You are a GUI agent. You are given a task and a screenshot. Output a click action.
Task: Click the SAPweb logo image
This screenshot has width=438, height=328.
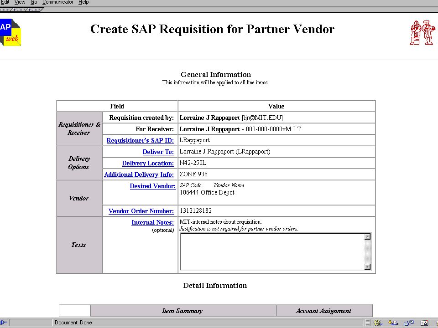point(10,32)
